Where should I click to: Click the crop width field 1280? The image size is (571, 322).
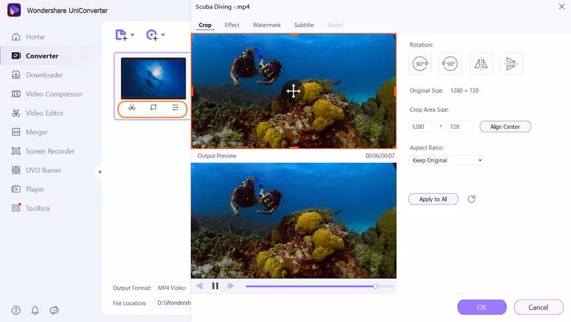coord(422,127)
